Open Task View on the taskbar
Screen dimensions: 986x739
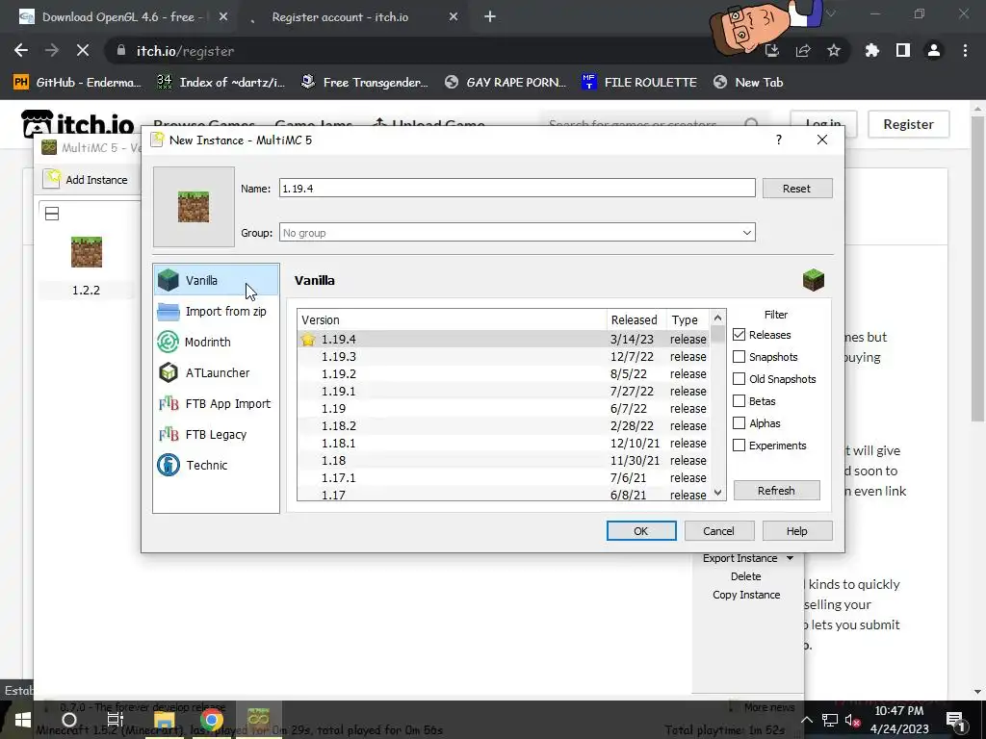click(116, 720)
